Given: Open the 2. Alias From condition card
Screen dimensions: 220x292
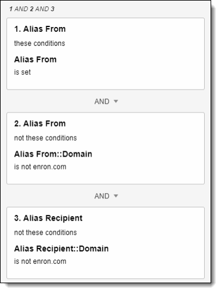Looking at the screenshot, I should point(105,148).
